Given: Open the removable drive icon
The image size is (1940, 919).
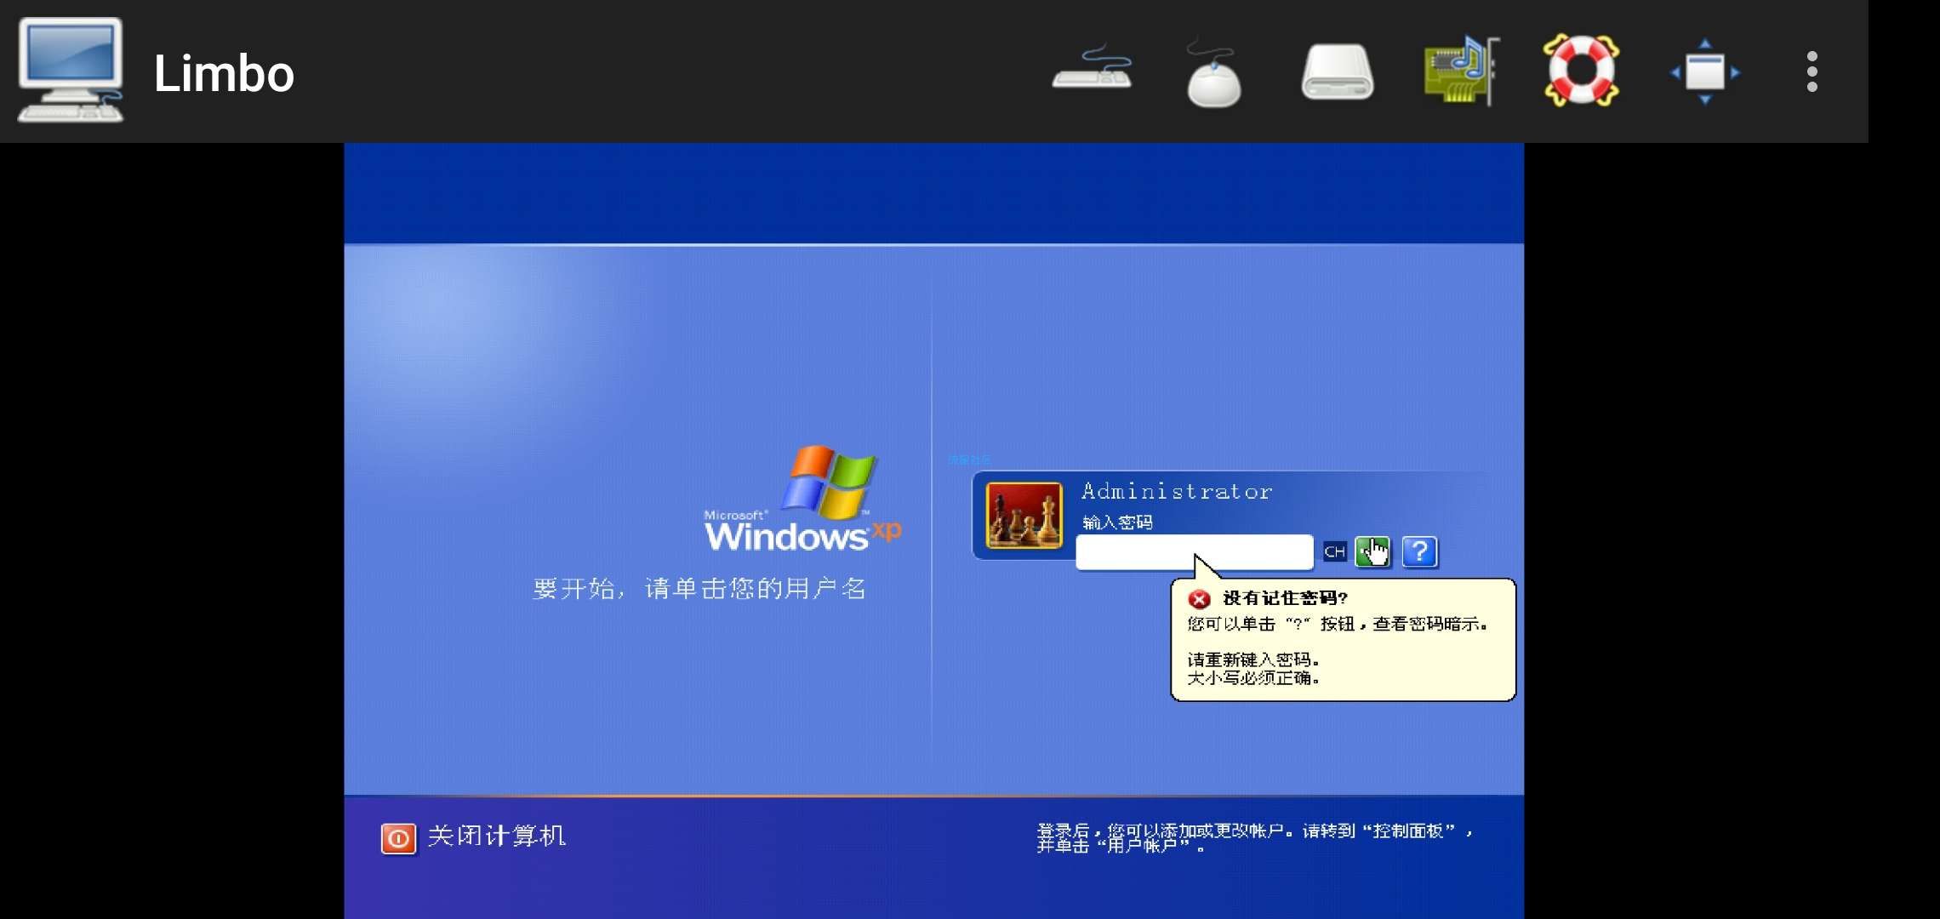Looking at the screenshot, I should (1337, 72).
